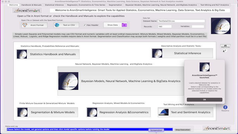This screenshot has width=238, height=134.
Task: Click the purple folder icon
Action: 124,25
